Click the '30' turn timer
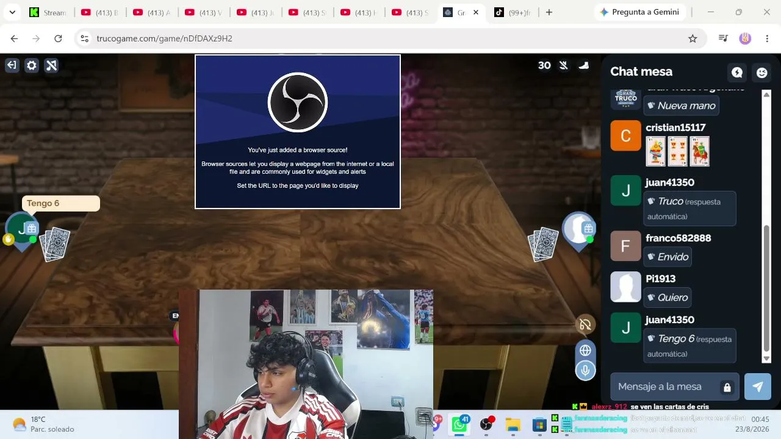Viewport: 781px width, 439px height. pos(544,65)
